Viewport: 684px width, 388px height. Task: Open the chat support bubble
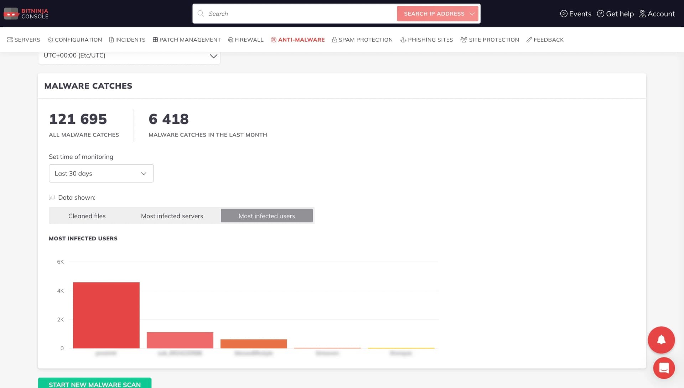[x=664, y=368]
